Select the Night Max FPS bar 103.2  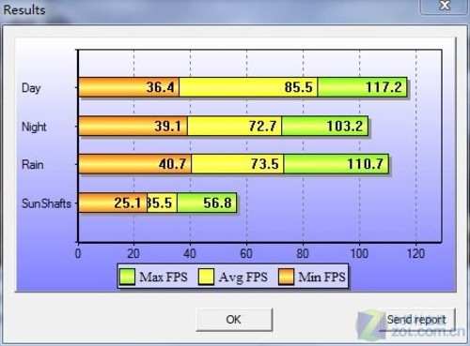pos(324,126)
